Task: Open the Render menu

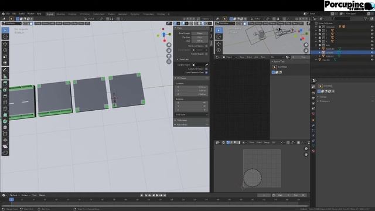Action: (22, 13)
